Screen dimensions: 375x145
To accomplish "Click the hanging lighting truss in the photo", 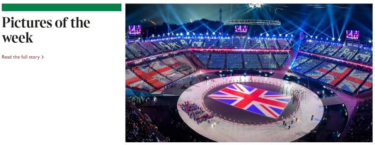I will [254, 22].
